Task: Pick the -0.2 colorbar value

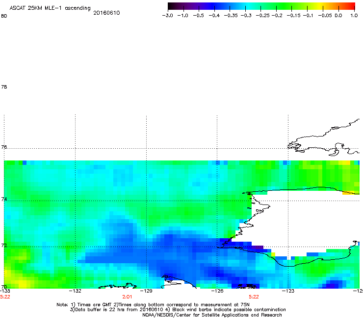Action: click(x=277, y=16)
